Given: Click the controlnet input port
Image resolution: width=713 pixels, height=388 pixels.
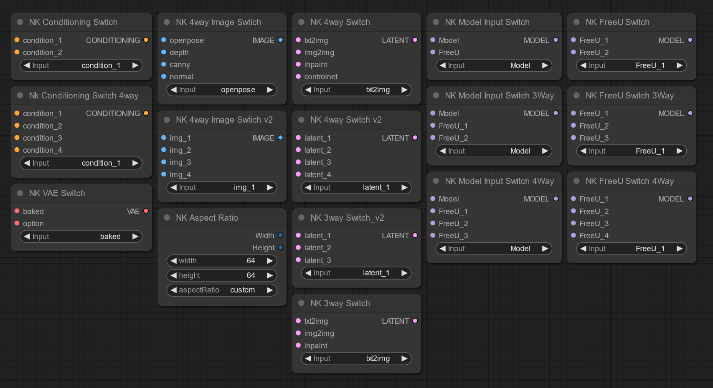Looking at the screenshot, I should point(298,76).
